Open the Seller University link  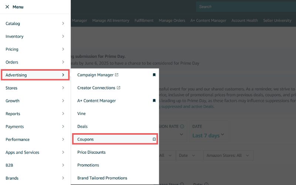277,21
